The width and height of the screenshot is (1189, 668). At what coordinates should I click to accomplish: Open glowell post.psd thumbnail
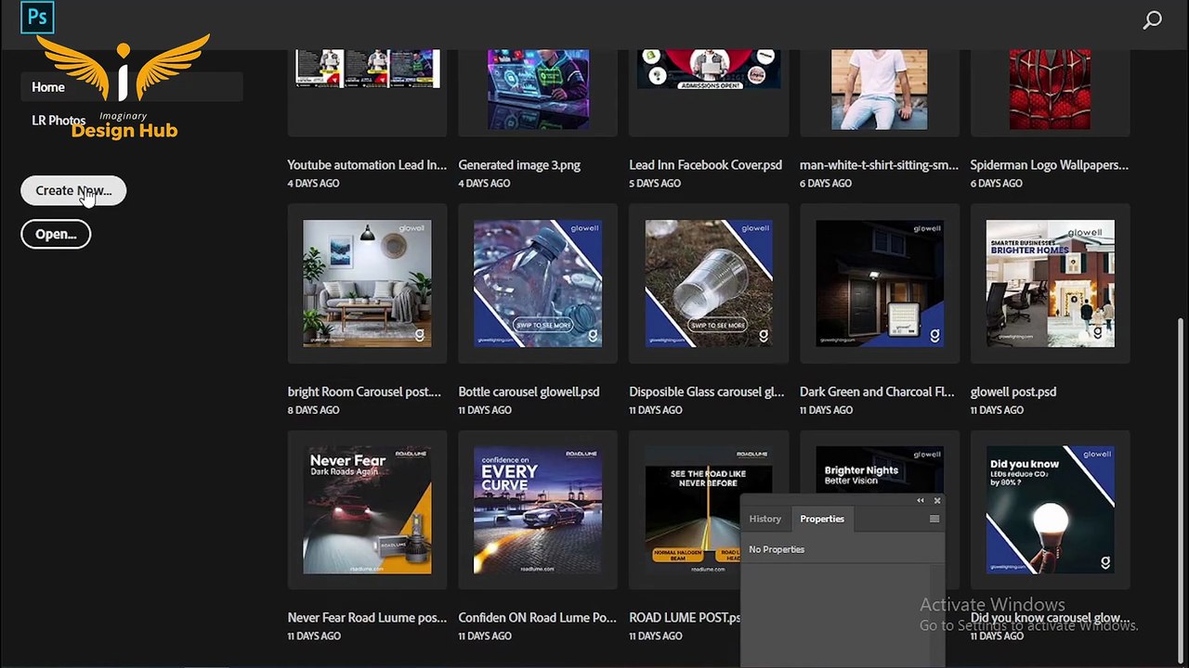pos(1050,283)
